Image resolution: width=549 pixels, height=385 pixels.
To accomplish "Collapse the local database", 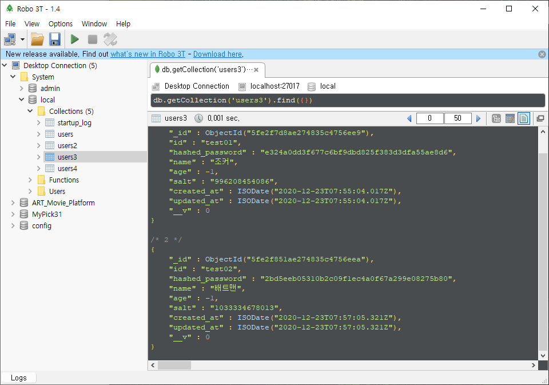I will click(22, 100).
